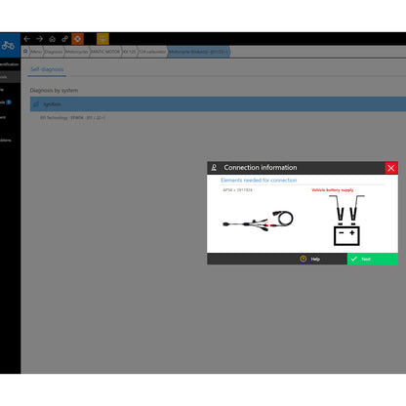Click the green Next button

tap(373, 259)
